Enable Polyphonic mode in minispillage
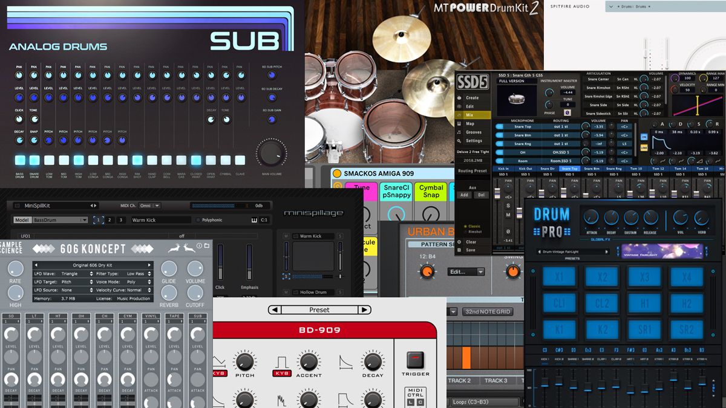Screen dimensions: 726x408 click(x=198, y=219)
